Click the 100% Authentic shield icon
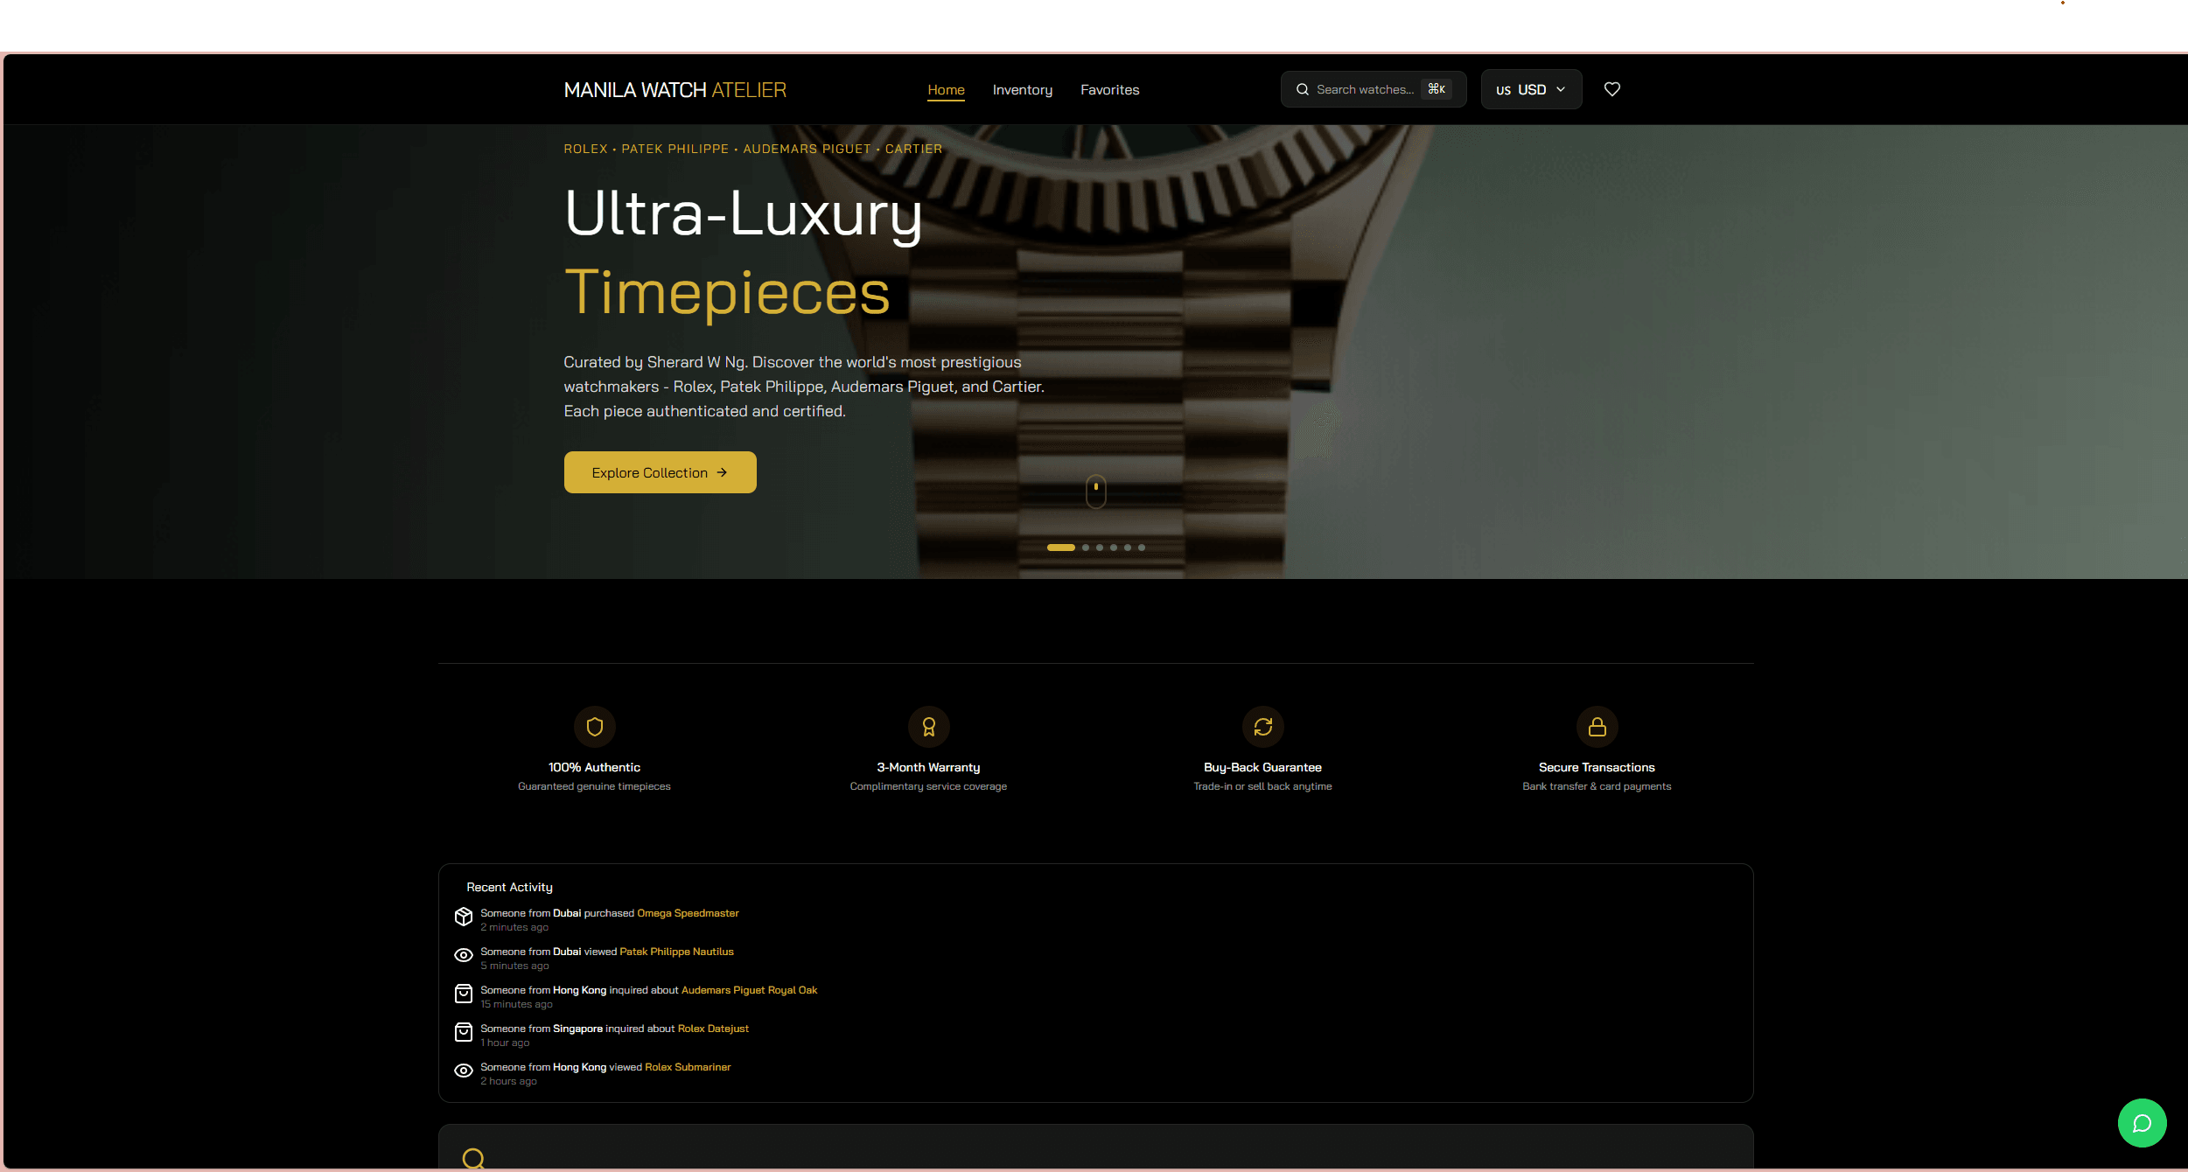This screenshot has height=1172, width=2188. (x=595, y=727)
